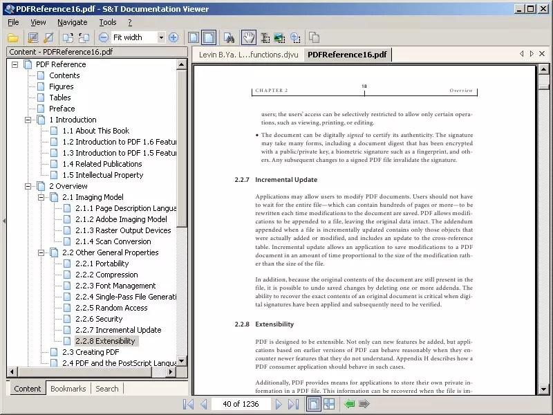Open 2.3 Creating PDF tree item
Screen dimensions: 553x415
pyautogui.click(x=91, y=352)
